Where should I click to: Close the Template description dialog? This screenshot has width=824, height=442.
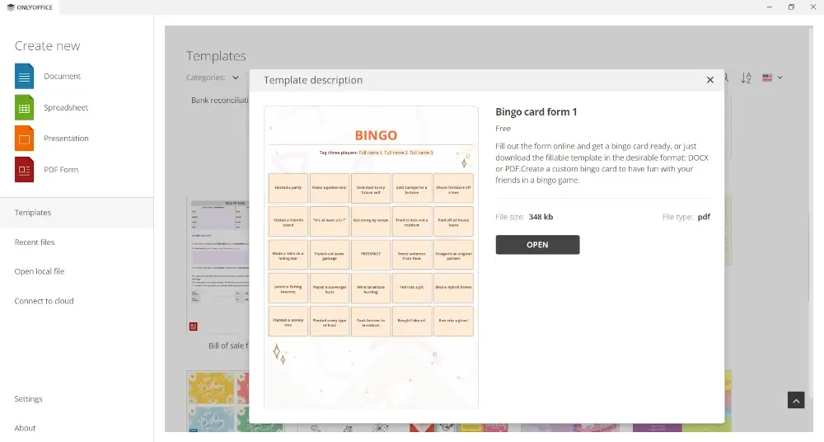[709, 80]
